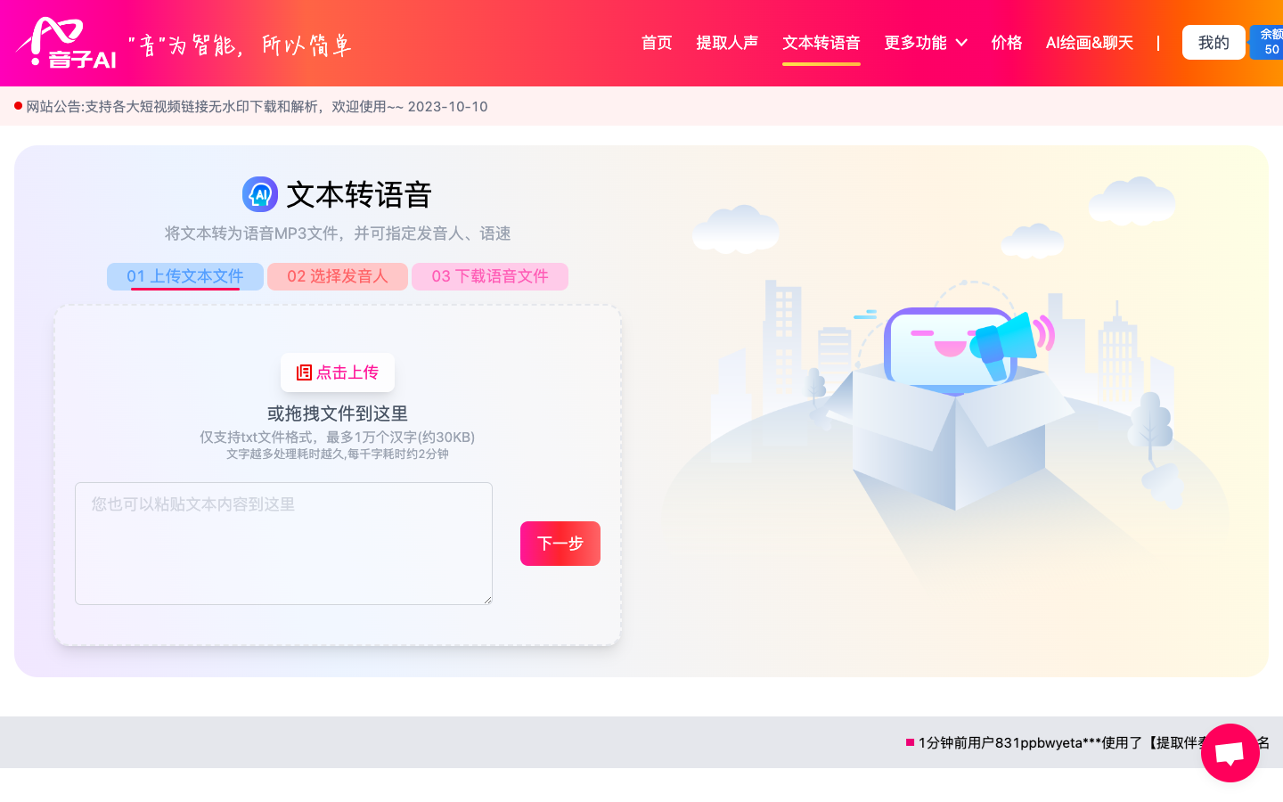Switch to the 03 下载语音文件 step tab
This screenshot has height=802, width=1283.
[x=490, y=276]
